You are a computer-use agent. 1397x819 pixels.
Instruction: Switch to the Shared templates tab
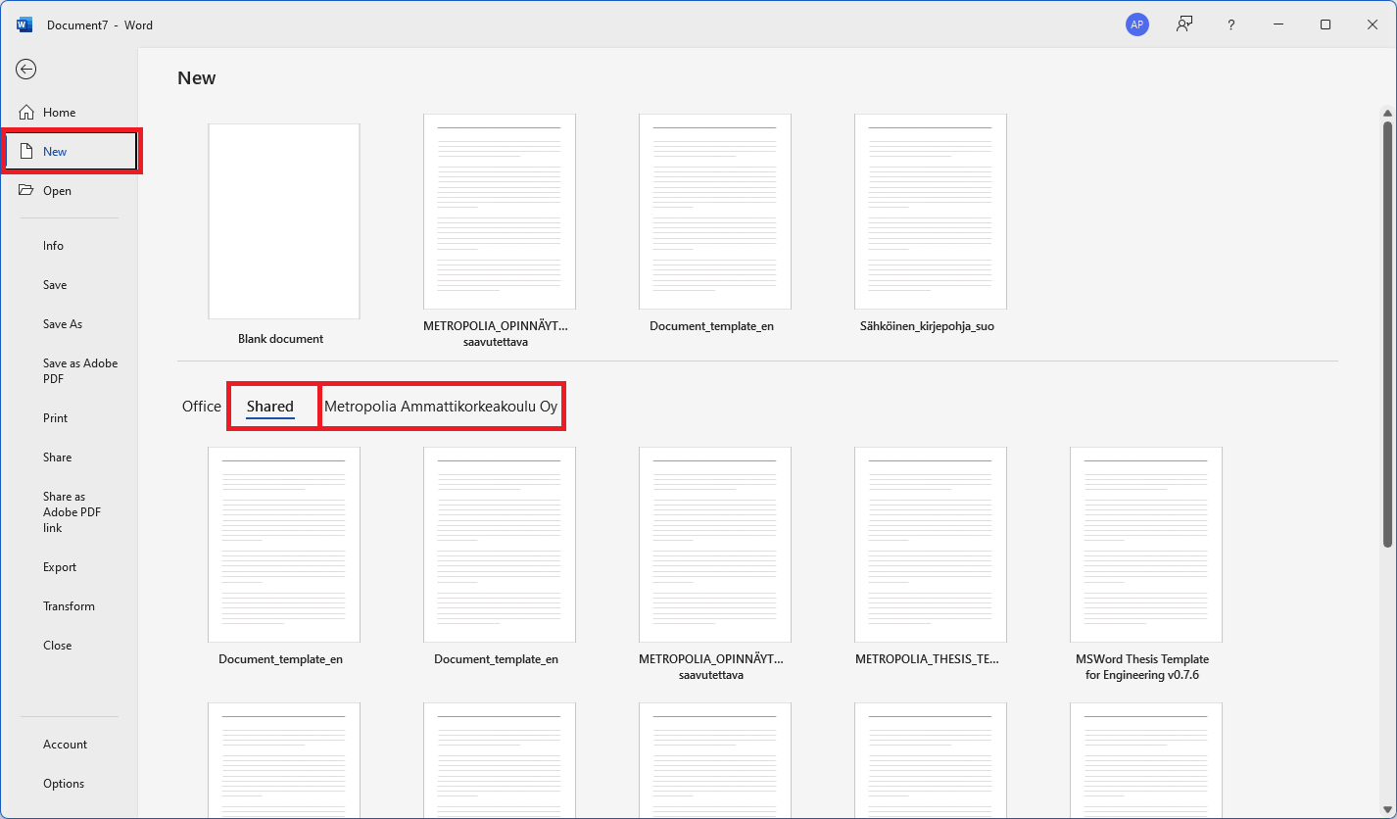pos(270,407)
